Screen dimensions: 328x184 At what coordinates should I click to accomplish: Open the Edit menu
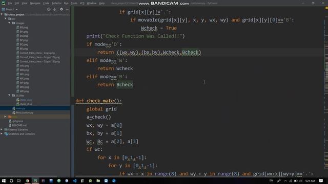pos(17,4)
